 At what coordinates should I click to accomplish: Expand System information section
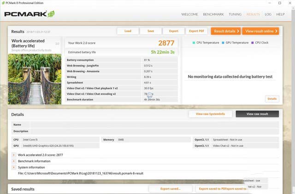point(13,167)
